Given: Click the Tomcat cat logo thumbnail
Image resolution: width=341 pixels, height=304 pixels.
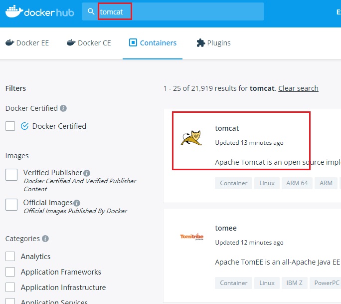Looking at the screenshot, I should tap(191, 138).
